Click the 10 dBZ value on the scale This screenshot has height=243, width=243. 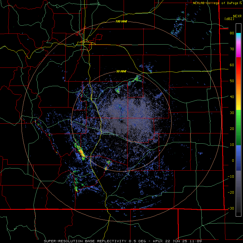pos(232,145)
